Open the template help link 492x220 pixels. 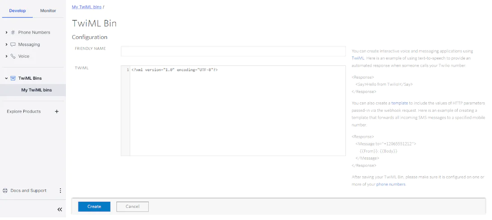(x=399, y=103)
